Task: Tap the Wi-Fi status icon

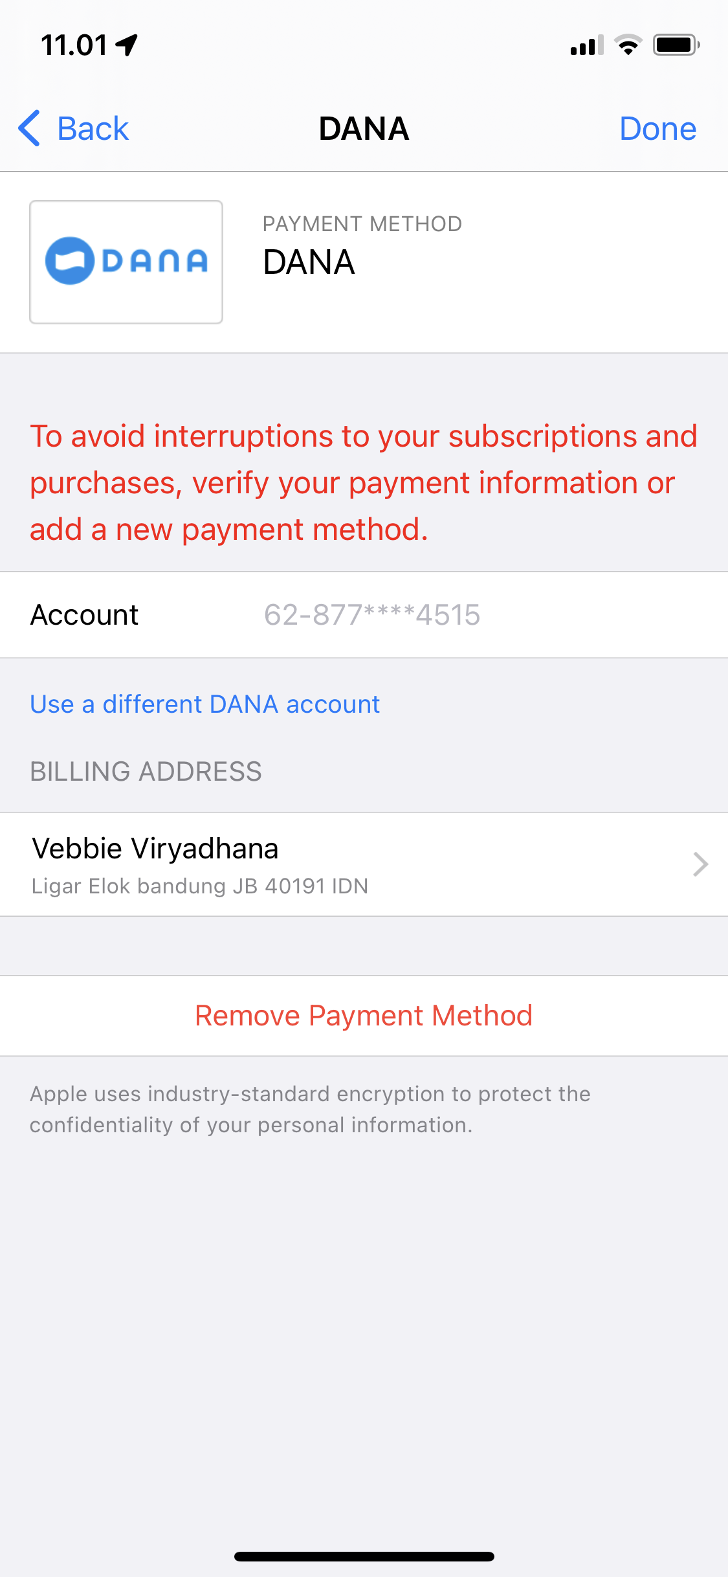Action: click(628, 45)
